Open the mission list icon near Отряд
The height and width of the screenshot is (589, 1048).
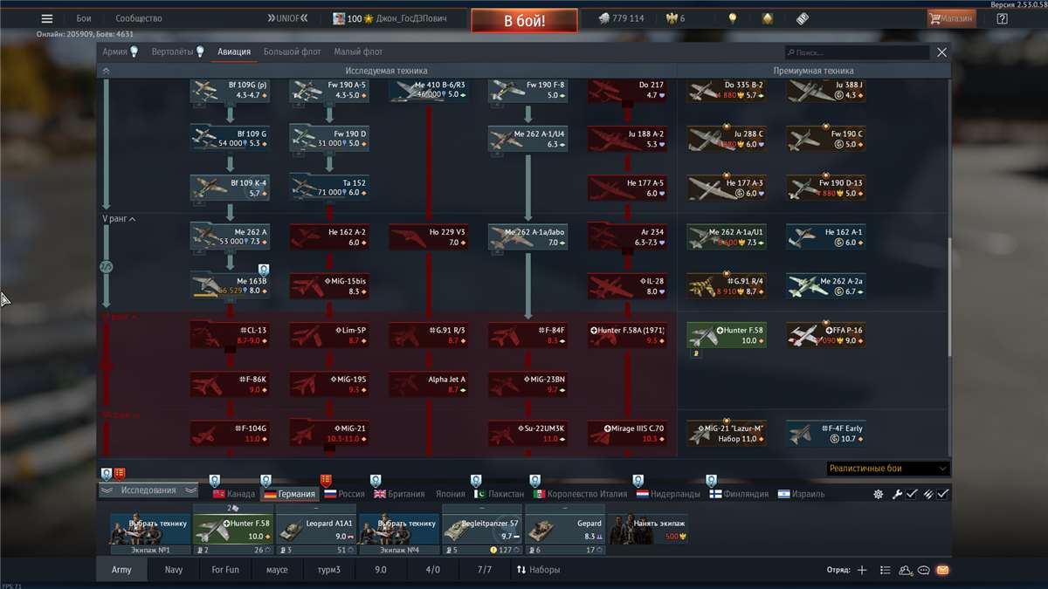coord(884,570)
